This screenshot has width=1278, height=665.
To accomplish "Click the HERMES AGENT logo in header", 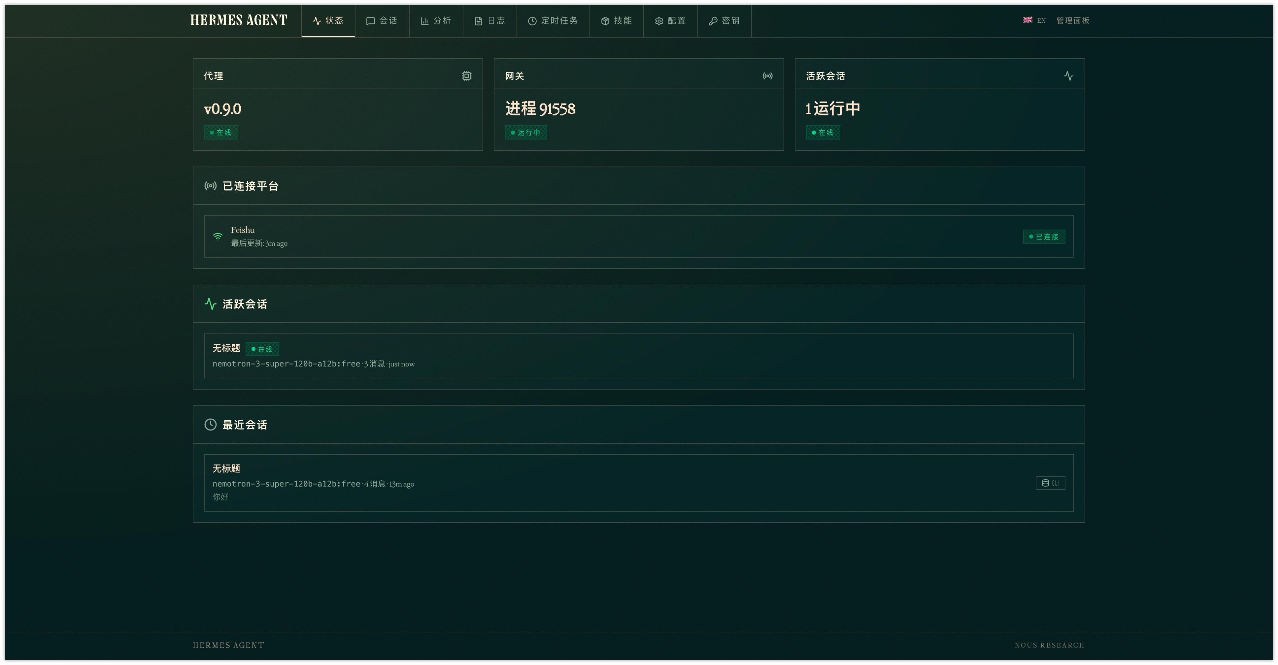I will pos(239,20).
